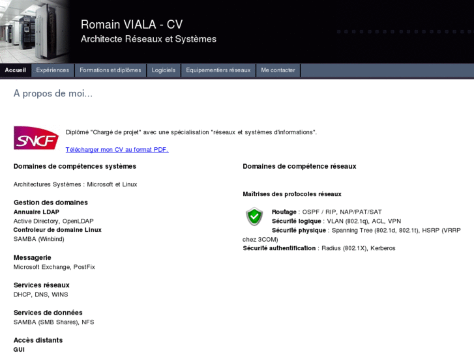Switch to the Logiciels tab

[164, 70]
